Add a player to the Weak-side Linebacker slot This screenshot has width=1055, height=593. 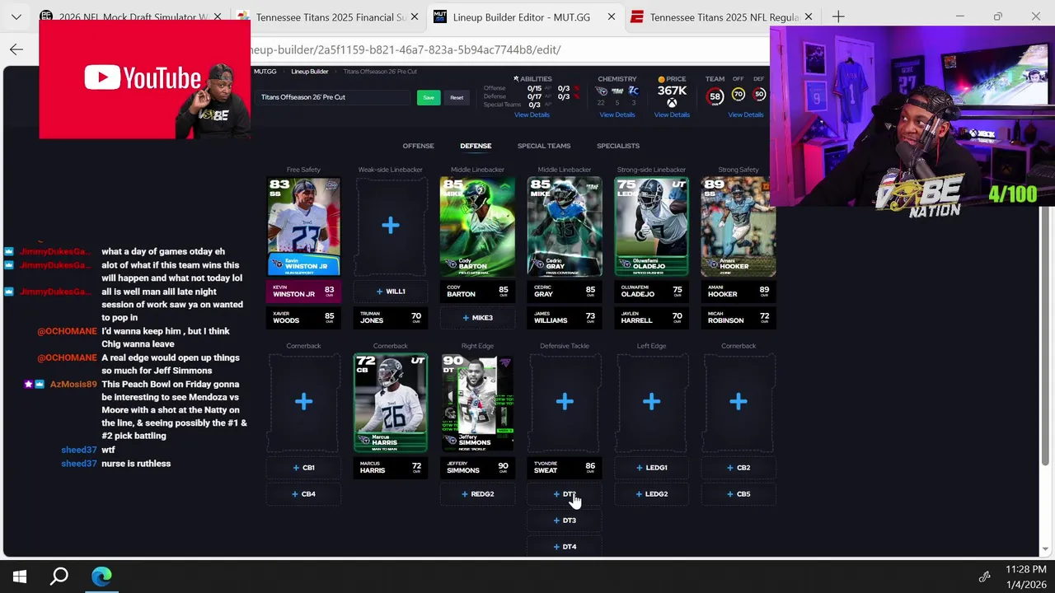(x=390, y=226)
